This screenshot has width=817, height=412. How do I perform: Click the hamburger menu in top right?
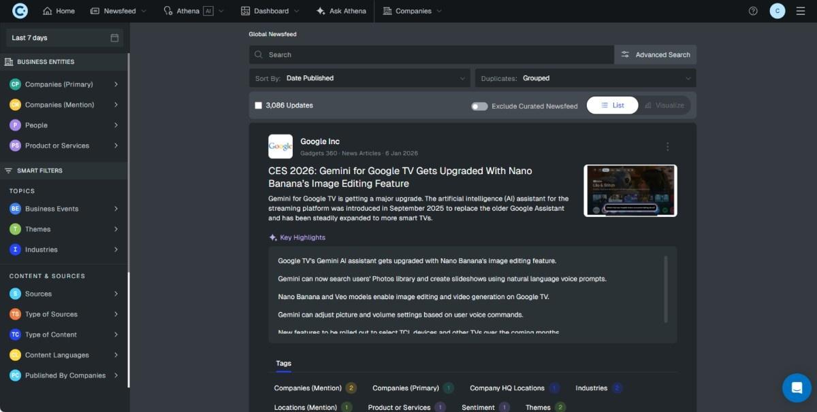(x=801, y=11)
